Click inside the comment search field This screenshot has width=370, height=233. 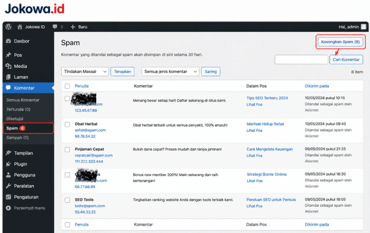point(302,60)
